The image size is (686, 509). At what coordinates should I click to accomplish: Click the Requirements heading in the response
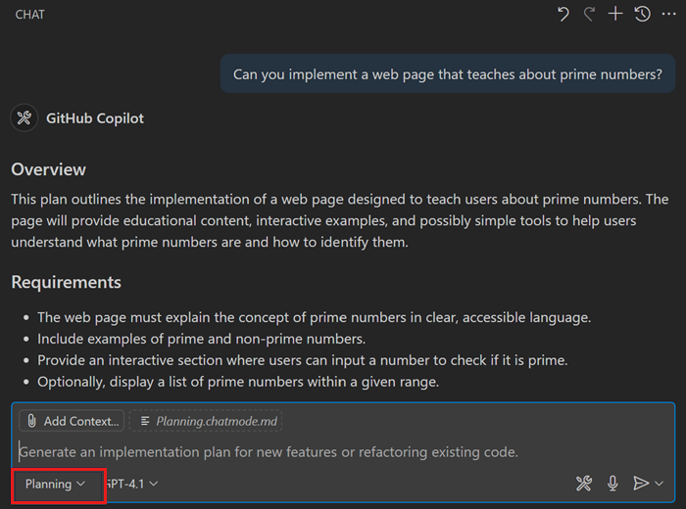click(67, 282)
